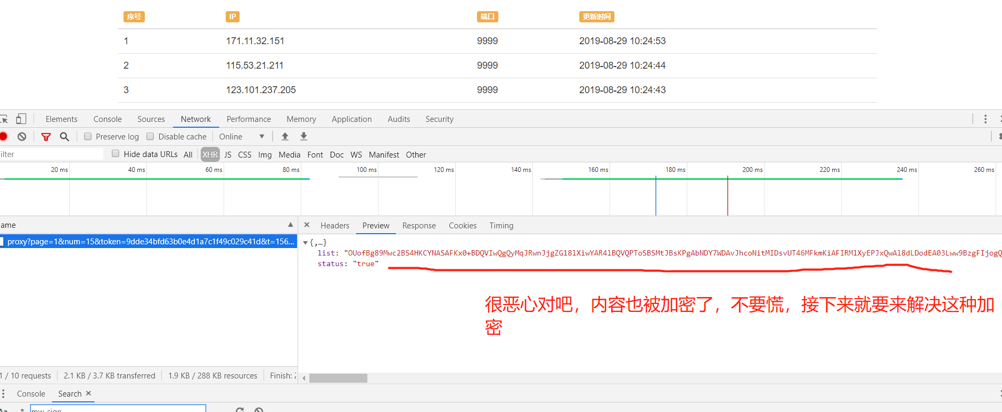Open the Timing detail tab

pyautogui.click(x=502, y=226)
